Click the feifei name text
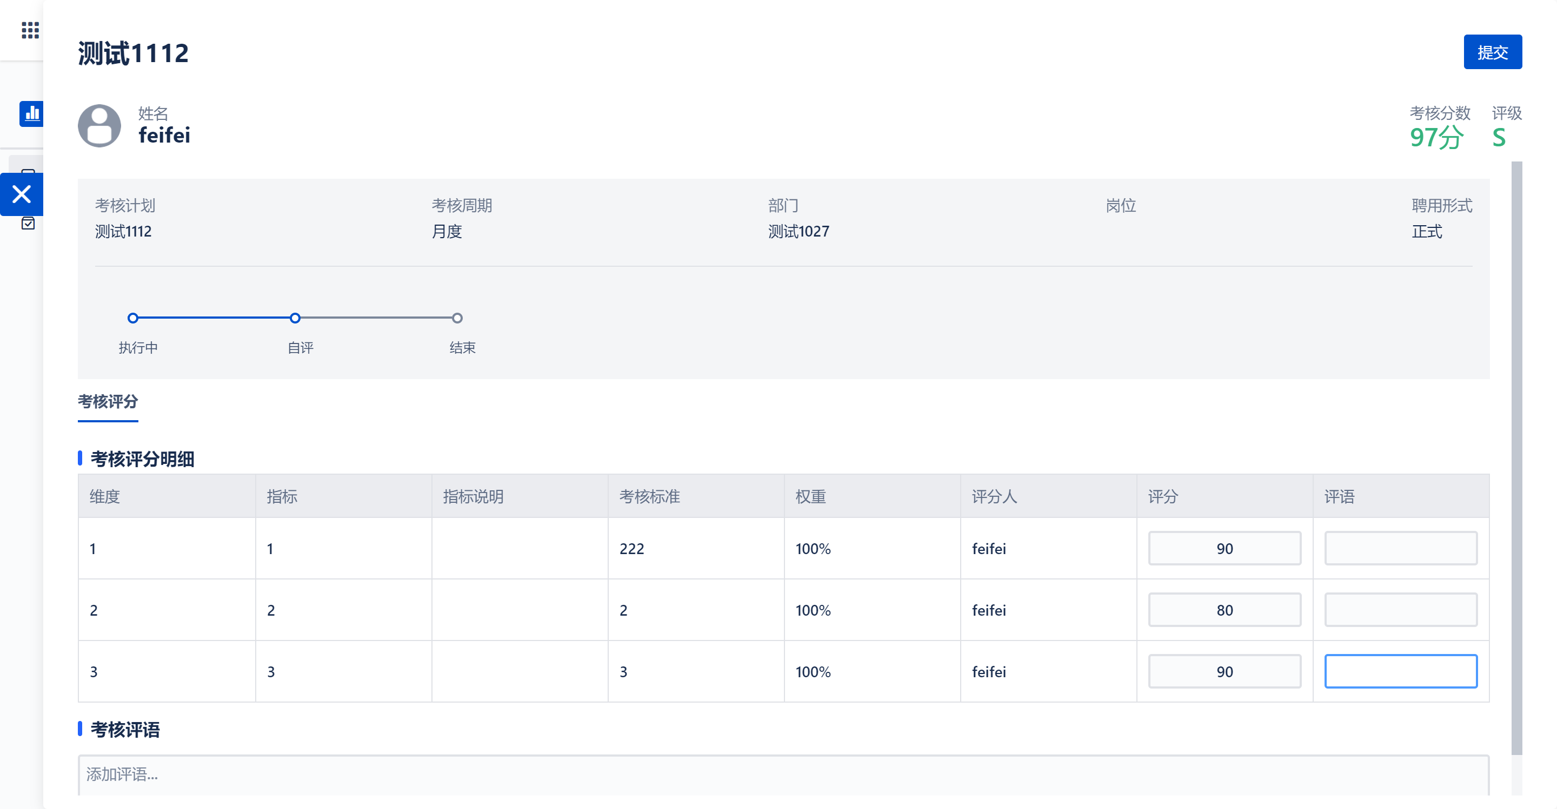 point(164,135)
